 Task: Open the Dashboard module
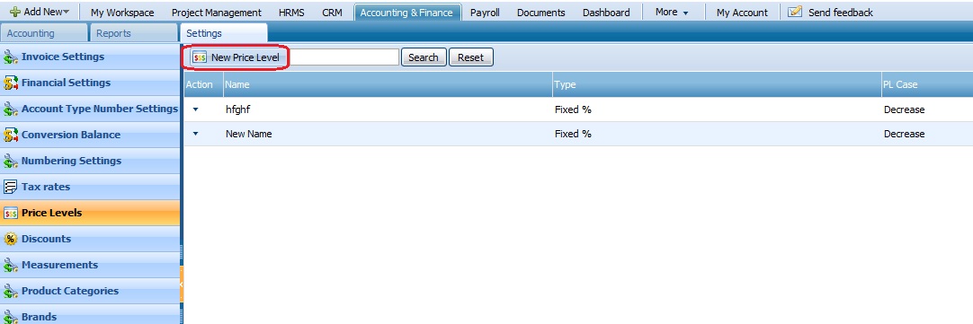(x=606, y=13)
